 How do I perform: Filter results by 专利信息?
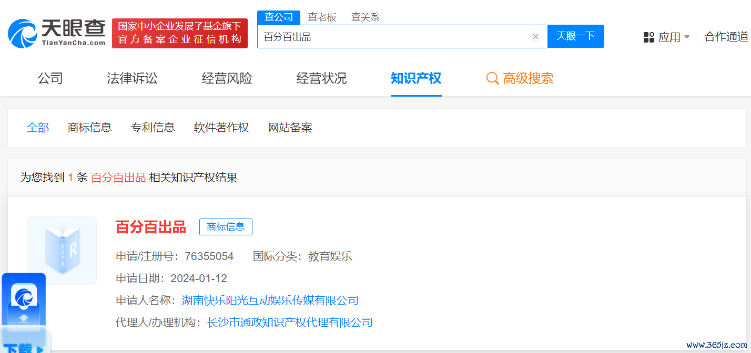coord(153,128)
